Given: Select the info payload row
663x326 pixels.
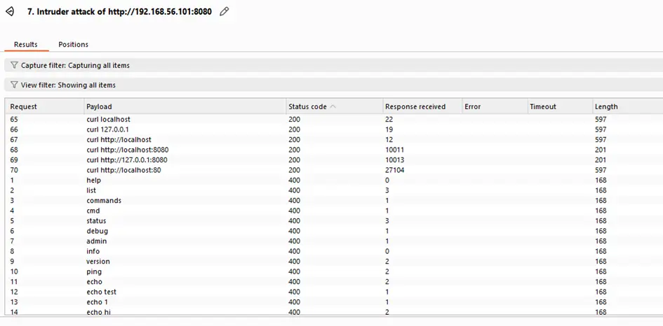Looking at the screenshot, I should 334,251.
